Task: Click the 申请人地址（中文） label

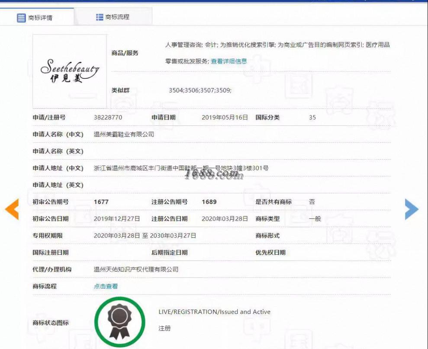Action: pyautogui.click(x=58, y=168)
